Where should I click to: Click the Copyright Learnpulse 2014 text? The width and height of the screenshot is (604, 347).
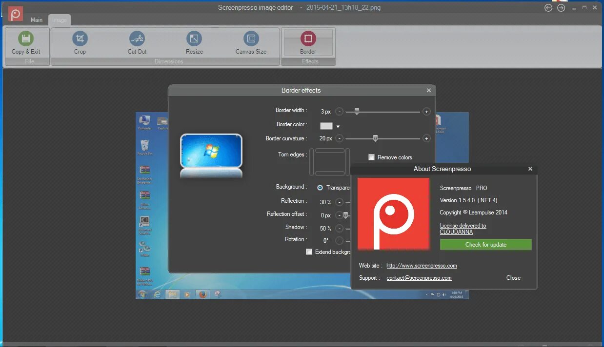click(474, 212)
